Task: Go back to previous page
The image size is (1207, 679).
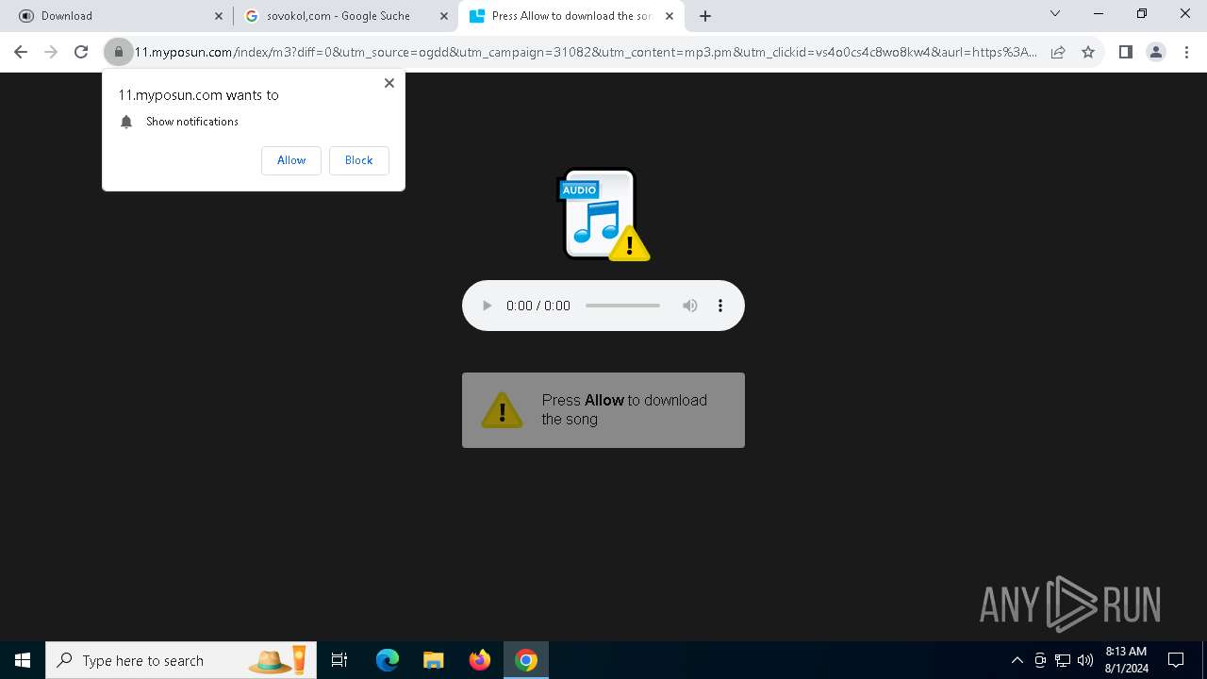Action: click(x=21, y=52)
